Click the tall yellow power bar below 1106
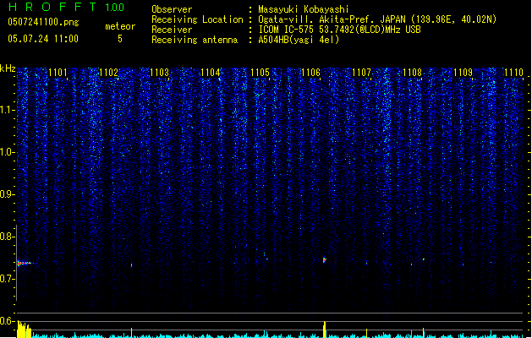The image size is (532, 338). (324, 330)
